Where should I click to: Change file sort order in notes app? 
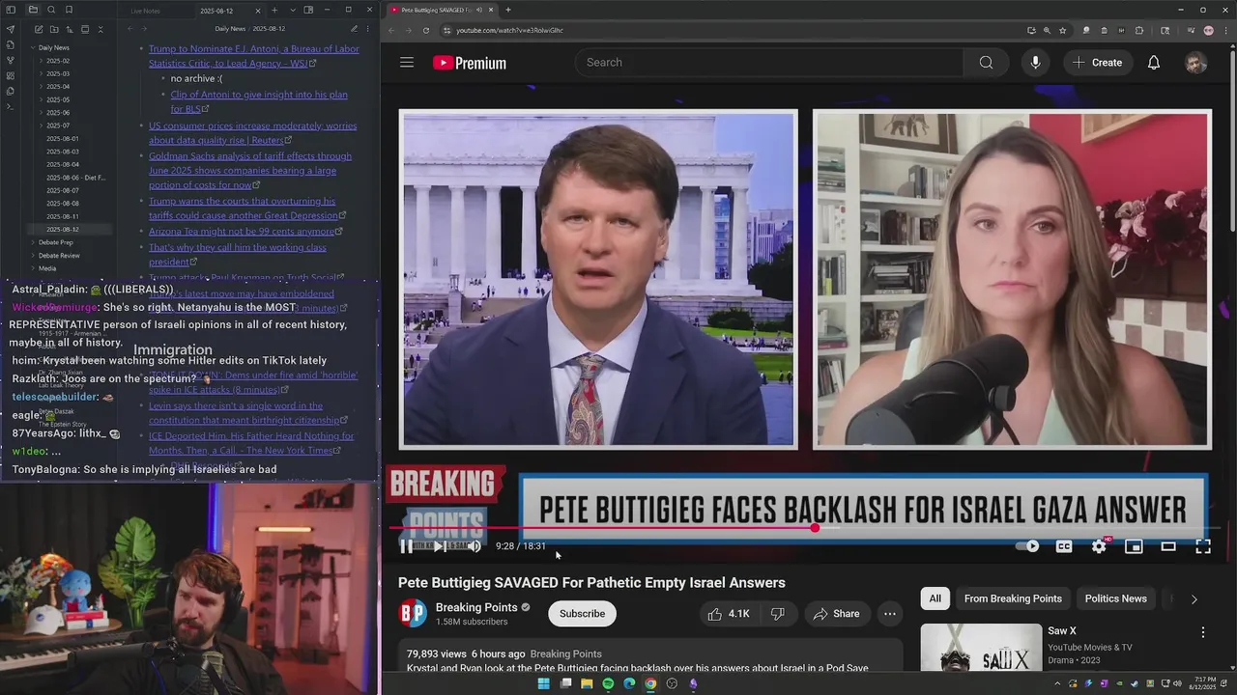(70, 30)
